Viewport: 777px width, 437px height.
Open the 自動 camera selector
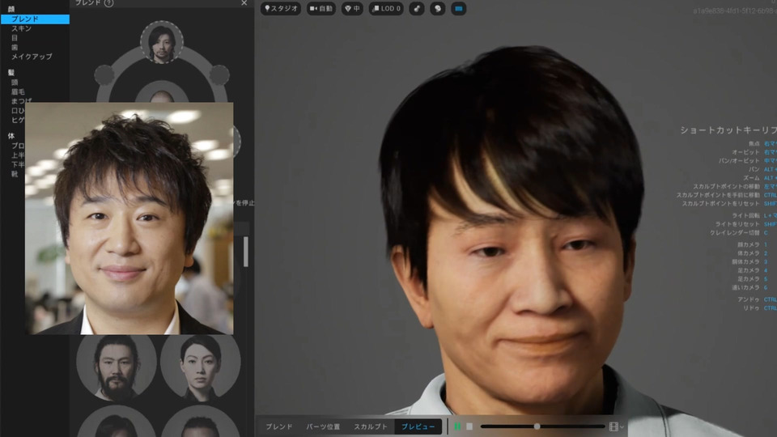321,8
